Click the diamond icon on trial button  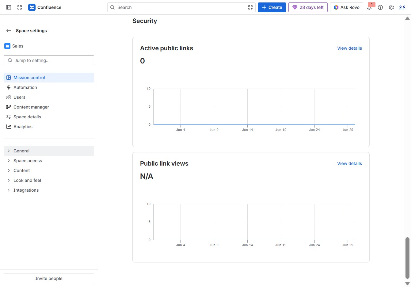point(295,7)
